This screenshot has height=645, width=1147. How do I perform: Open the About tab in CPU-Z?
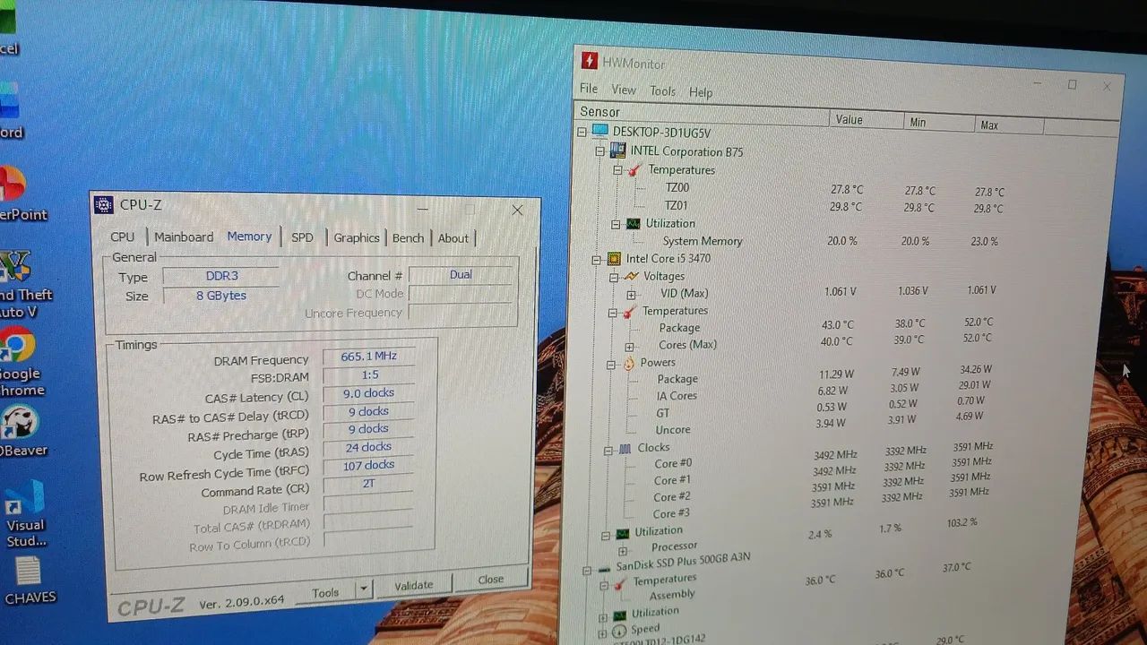pyautogui.click(x=453, y=237)
